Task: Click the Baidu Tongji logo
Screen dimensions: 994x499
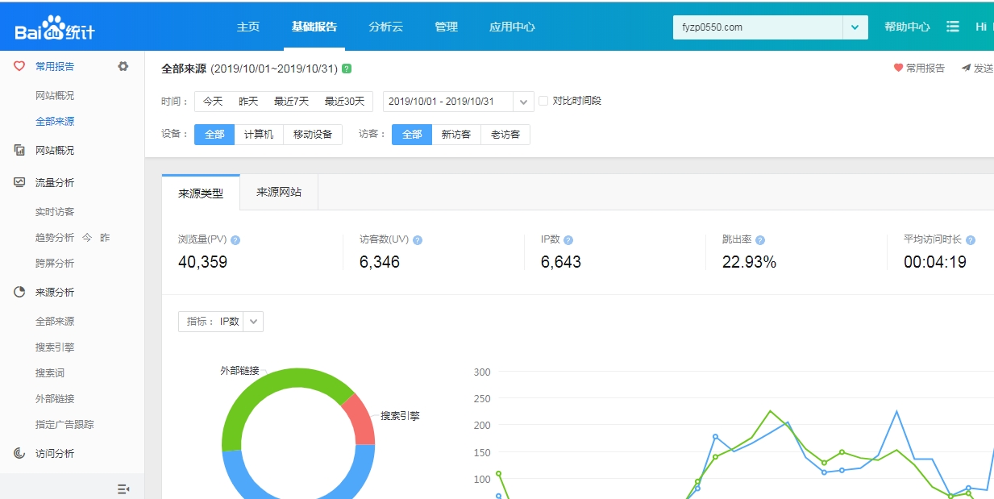Action: 55,28
